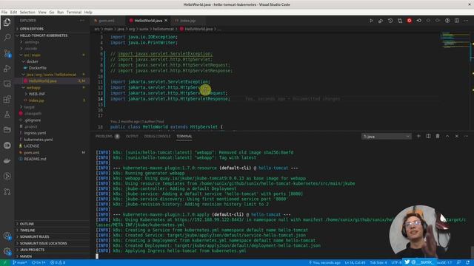
Task: Click line 14 HttpServletResponse import in editor
Action: (x=170, y=99)
